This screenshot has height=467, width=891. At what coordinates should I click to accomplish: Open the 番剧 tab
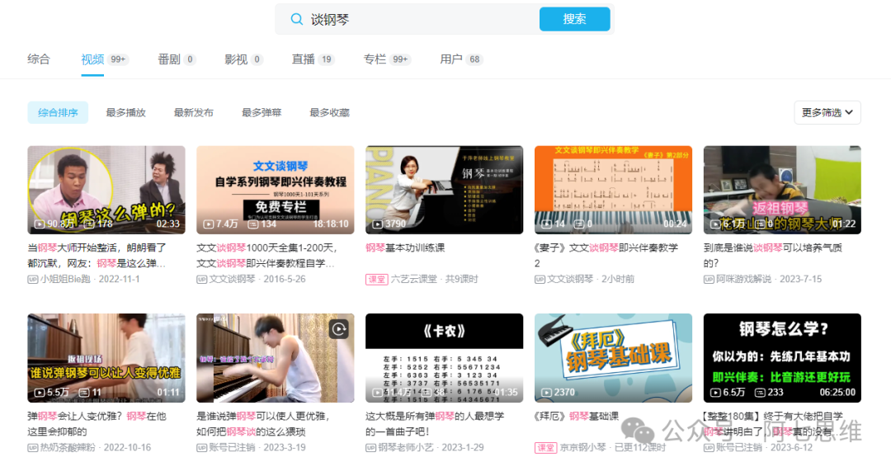tap(177, 59)
